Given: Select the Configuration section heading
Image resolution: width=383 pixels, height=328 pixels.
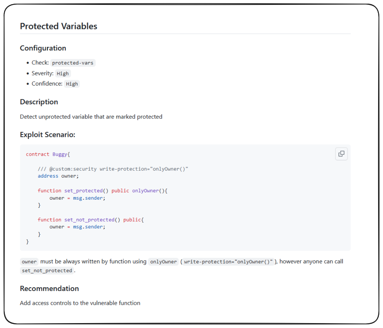Looking at the screenshot, I should pyautogui.click(x=43, y=48).
